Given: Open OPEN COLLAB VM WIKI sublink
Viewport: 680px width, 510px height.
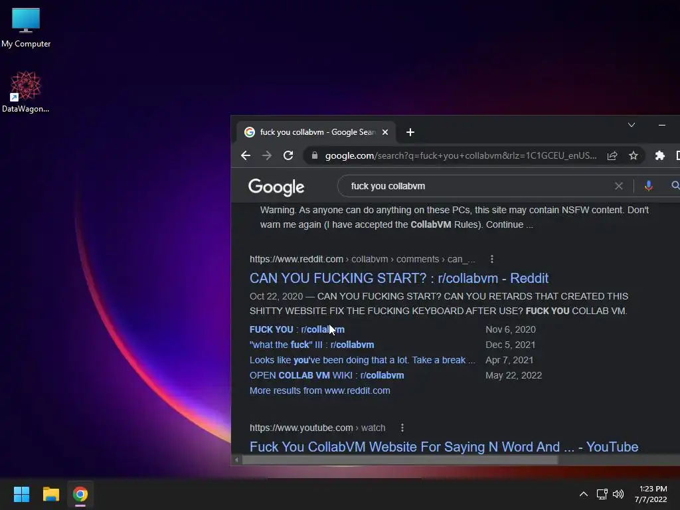Looking at the screenshot, I should tap(327, 375).
